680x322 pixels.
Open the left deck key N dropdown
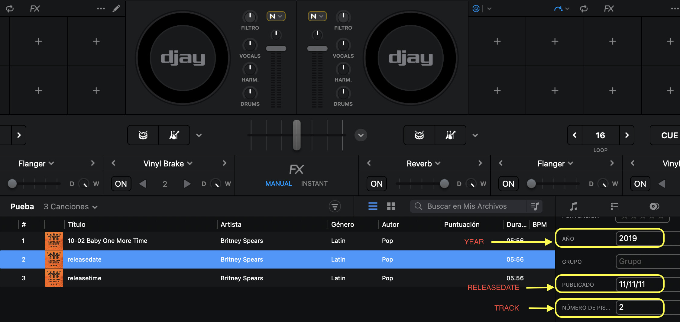pyautogui.click(x=276, y=16)
